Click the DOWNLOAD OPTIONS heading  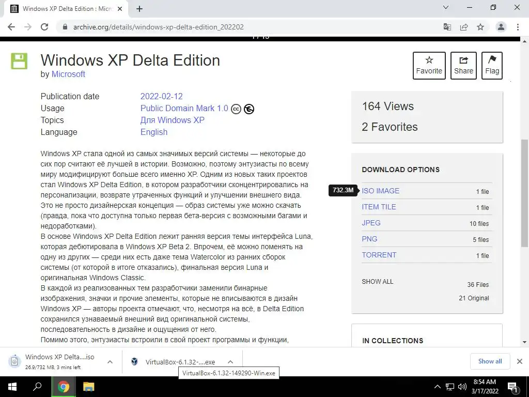click(401, 170)
